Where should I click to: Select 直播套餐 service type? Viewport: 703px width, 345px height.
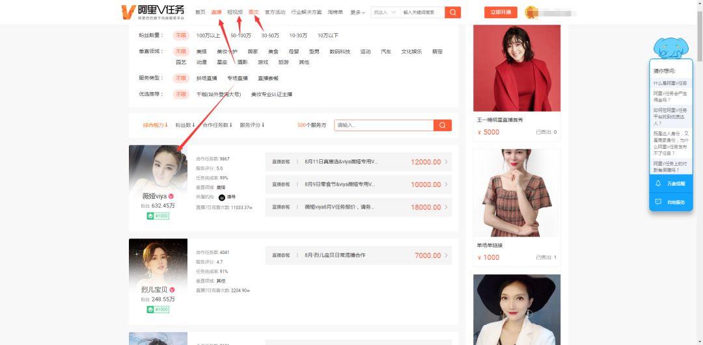point(268,79)
